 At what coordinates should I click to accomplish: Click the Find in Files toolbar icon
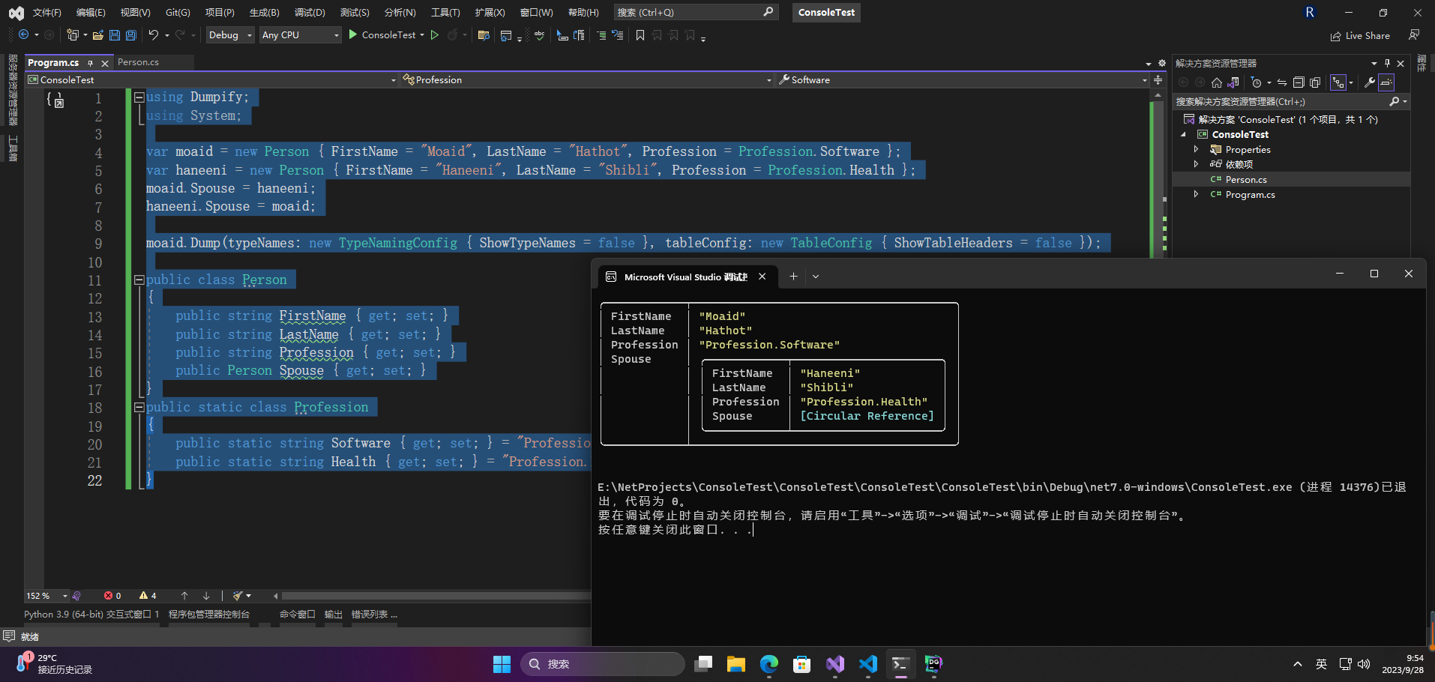tap(484, 35)
